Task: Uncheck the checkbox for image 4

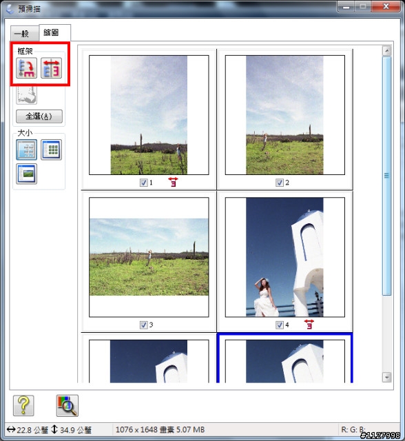Action: click(x=280, y=325)
